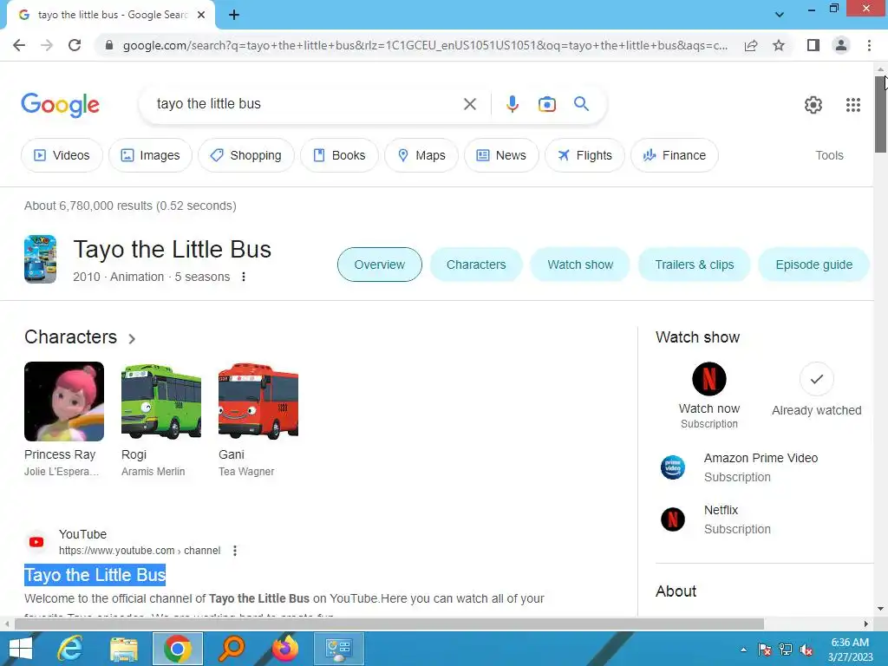Open search Tools options
This screenshot has height=666, width=888.
point(829,155)
